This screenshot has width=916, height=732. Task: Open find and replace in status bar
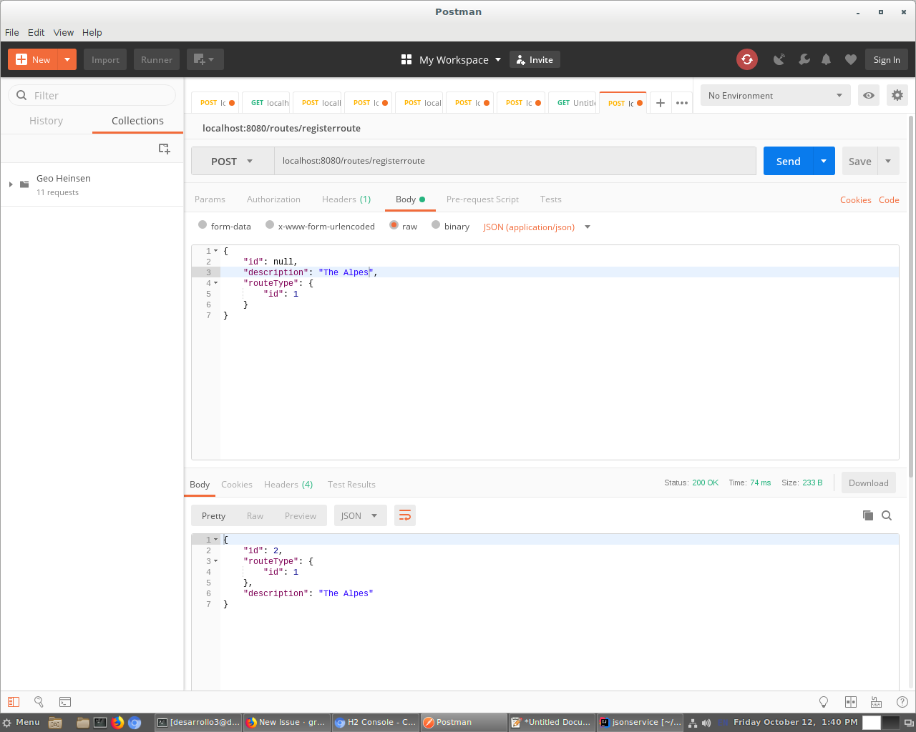click(x=39, y=702)
